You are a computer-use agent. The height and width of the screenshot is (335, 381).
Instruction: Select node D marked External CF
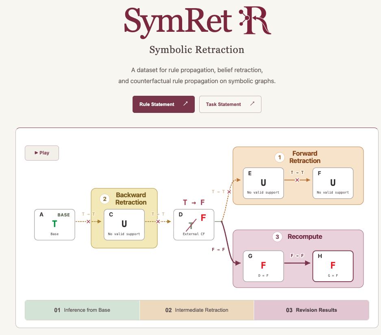click(x=194, y=225)
